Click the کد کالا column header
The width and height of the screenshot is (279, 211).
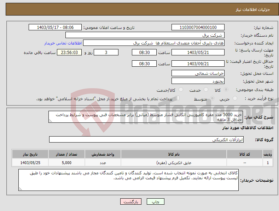tap(245, 154)
